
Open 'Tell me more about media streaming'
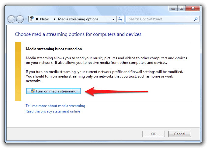[55, 106]
